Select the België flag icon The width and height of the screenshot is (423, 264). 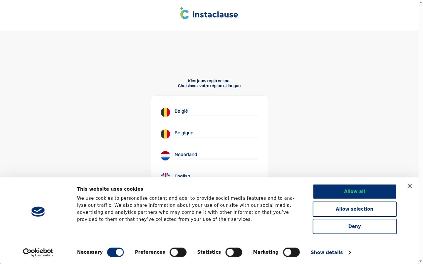pos(165,112)
